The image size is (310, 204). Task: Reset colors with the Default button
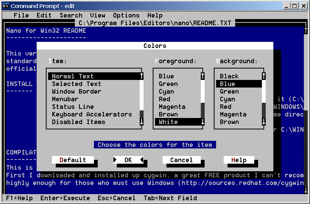click(73, 160)
